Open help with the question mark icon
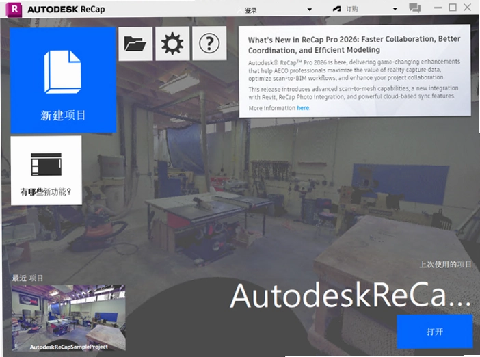The image size is (480, 357). pyautogui.click(x=209, y=43)
